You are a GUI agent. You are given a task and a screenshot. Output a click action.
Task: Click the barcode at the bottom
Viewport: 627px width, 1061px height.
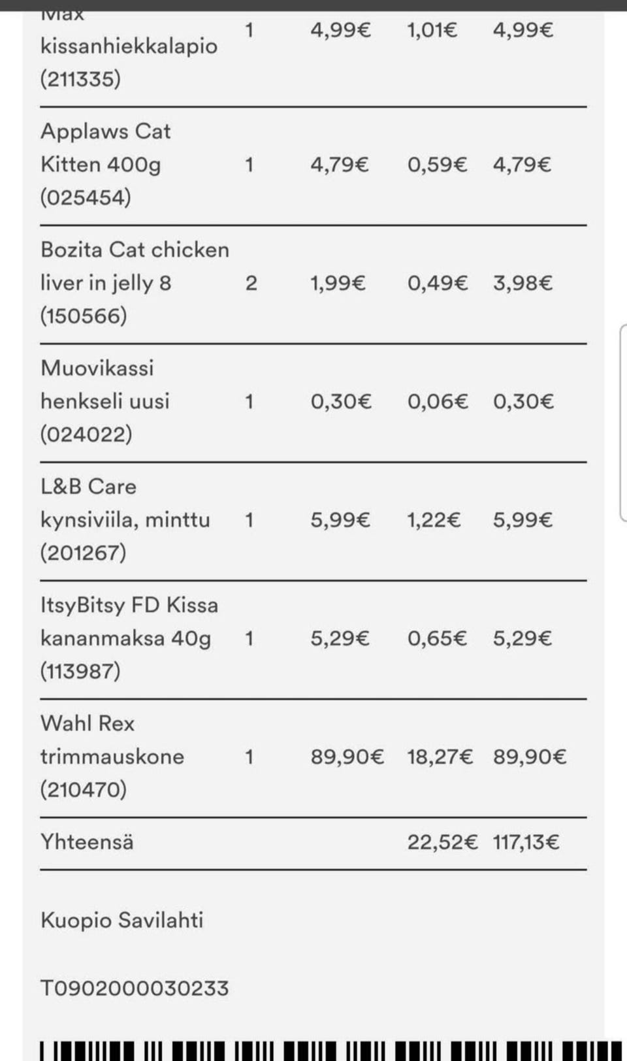tap(327, 1049)
